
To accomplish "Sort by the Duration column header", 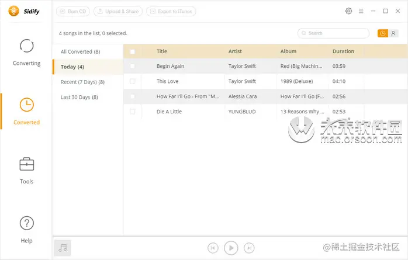I will 343,51.
